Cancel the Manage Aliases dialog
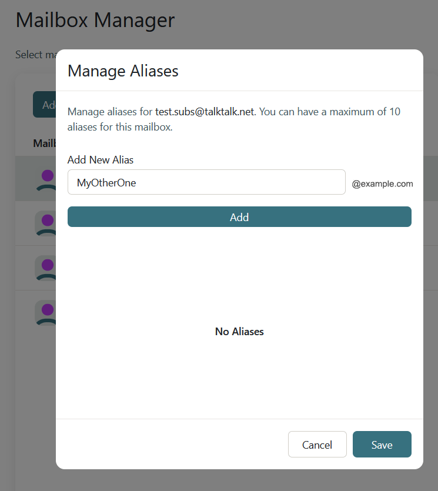 [x=317, y=445]
